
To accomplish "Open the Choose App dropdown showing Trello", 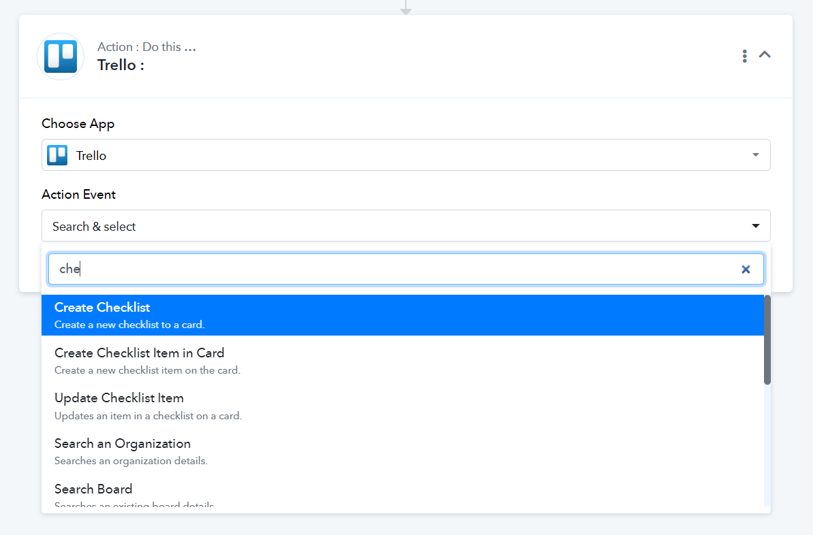I will [x=406, y=155].
